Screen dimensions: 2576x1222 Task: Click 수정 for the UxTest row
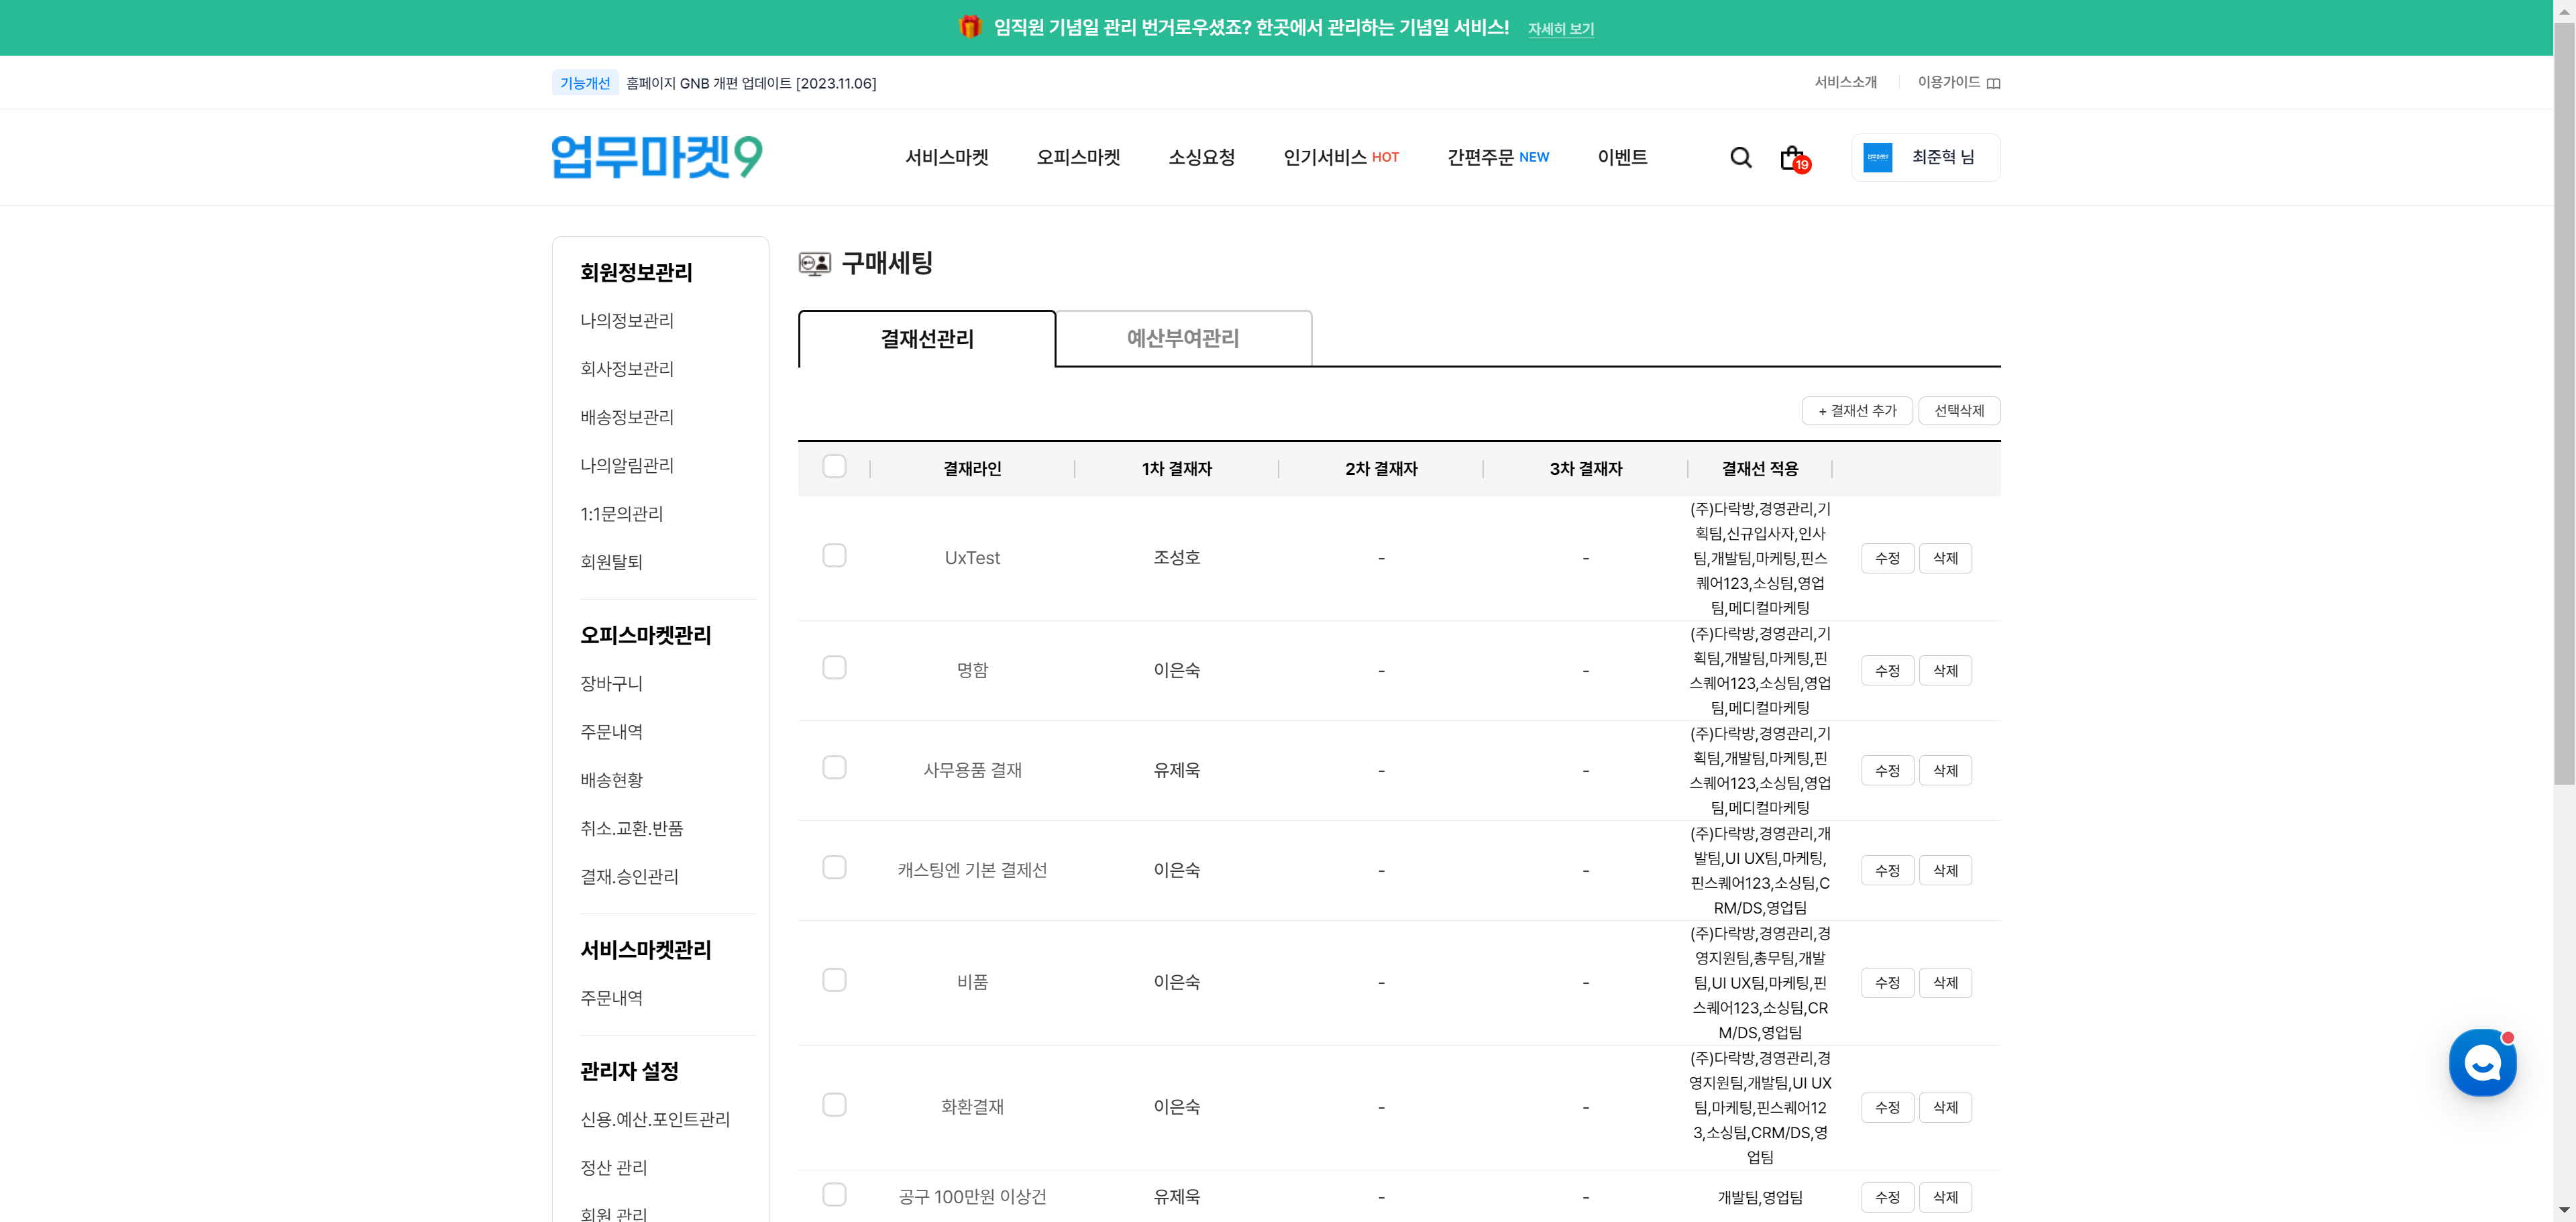[1887, 558]
